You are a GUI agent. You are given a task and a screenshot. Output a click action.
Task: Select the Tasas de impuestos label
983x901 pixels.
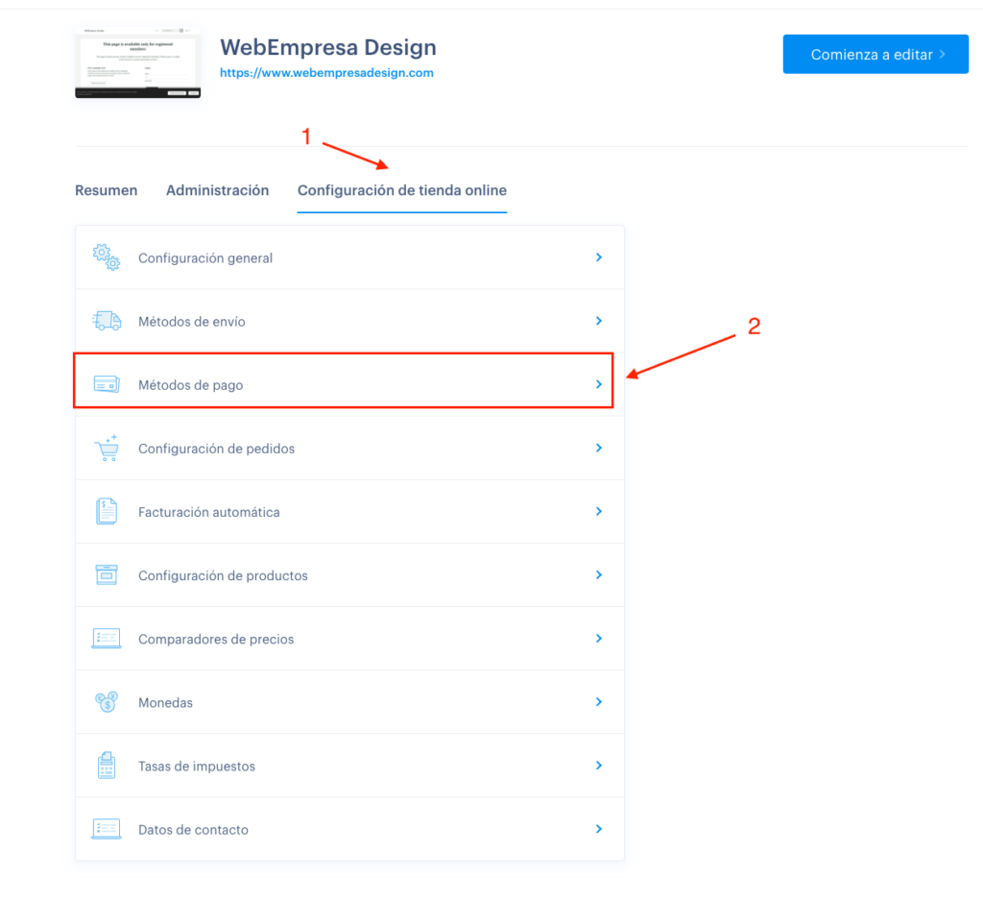[196, 767]
